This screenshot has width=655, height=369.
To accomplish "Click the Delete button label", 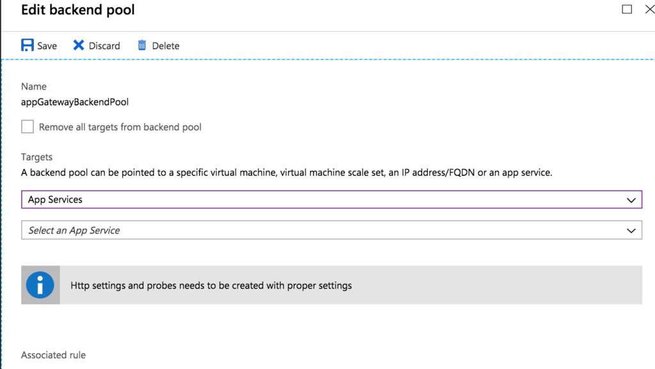I will (x=166, y=46).
